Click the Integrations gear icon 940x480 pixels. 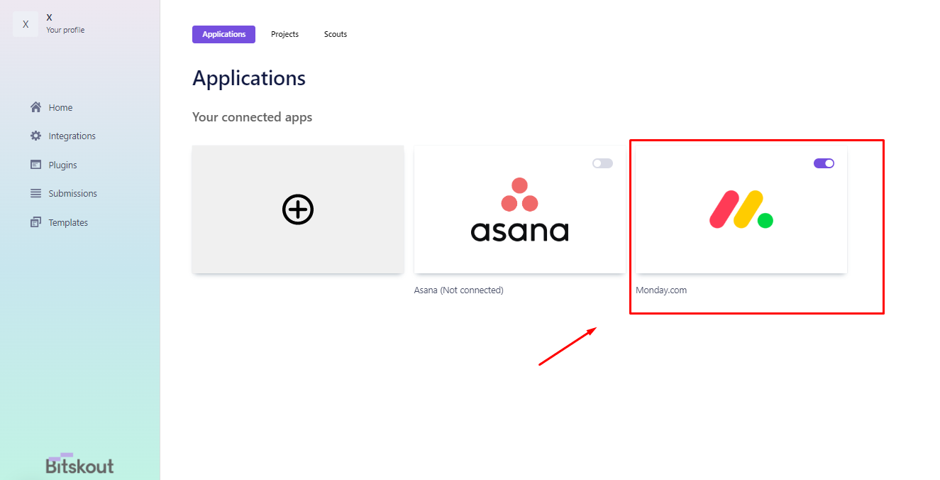pos(35,136)
